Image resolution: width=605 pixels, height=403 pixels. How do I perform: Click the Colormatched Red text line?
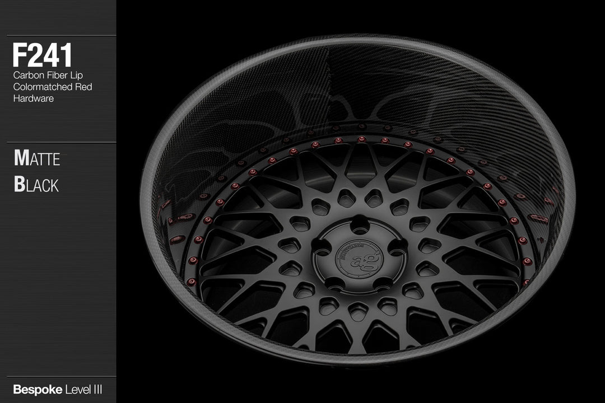tap(52, 87)
